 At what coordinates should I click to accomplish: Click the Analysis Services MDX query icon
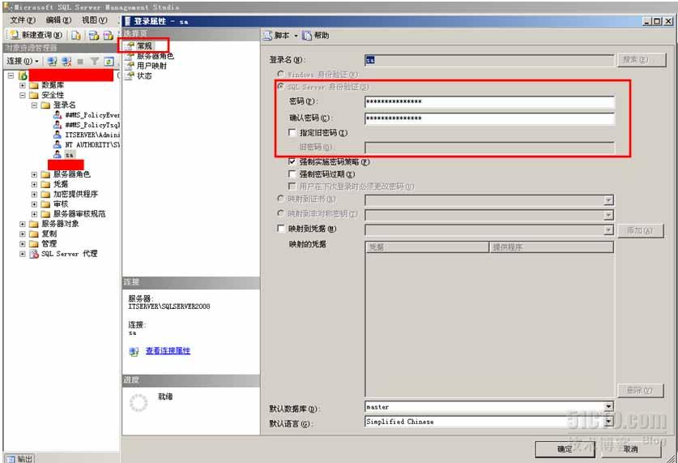pos(108,35)
